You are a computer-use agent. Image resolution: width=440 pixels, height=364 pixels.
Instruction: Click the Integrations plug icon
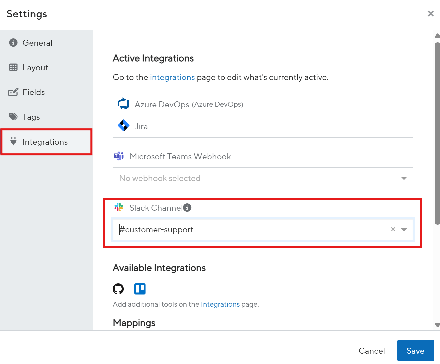tap(13, 142)
